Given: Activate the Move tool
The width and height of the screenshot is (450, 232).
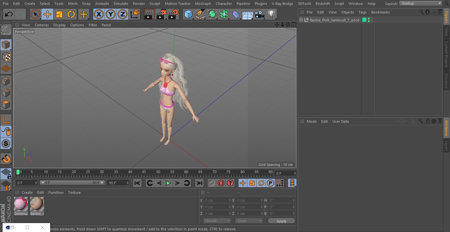Looking at the screenshot, I should [47, 14].
